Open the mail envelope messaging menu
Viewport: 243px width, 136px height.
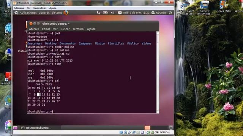pyautogui.click(x=120, y=13)
